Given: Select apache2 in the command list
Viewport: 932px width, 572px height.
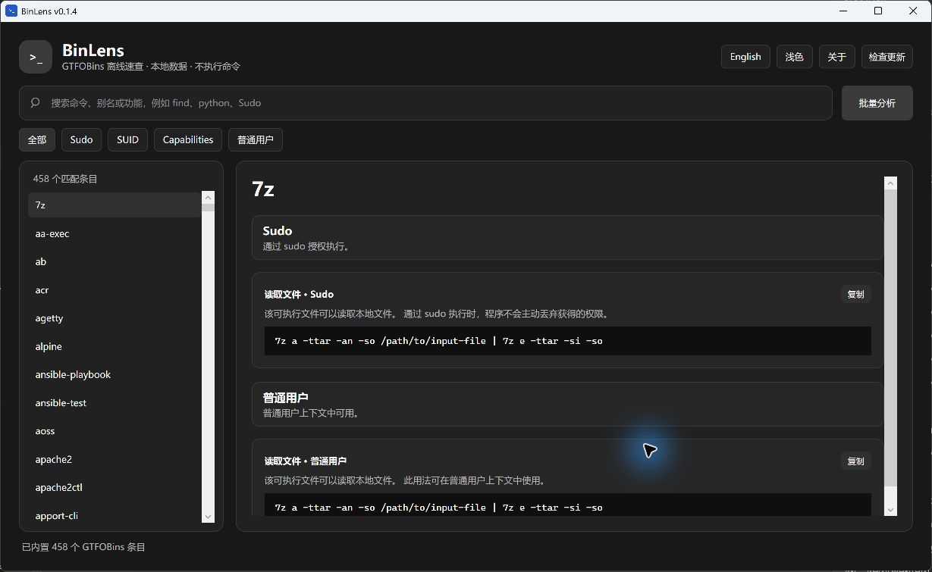Looking at the screenshot, I should coord(115,459).
